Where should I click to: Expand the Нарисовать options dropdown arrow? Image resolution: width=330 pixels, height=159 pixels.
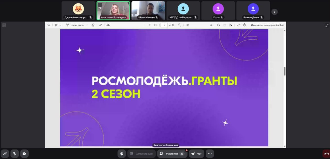[87, 25]
